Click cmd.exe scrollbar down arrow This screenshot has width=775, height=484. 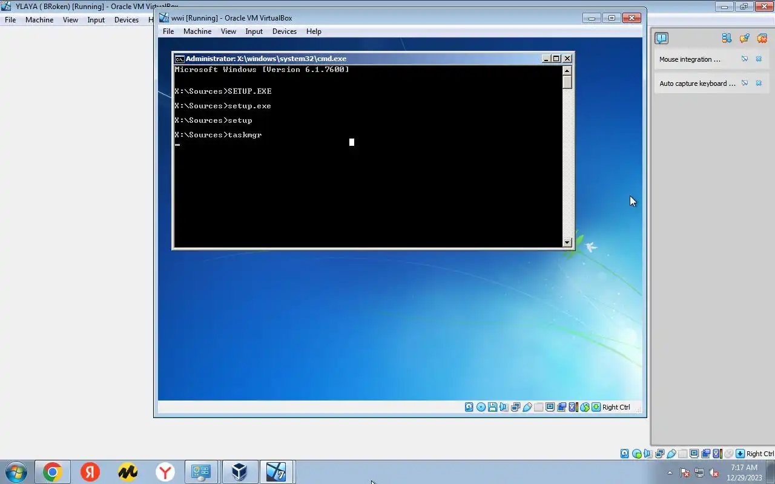(x=567, y=243)
